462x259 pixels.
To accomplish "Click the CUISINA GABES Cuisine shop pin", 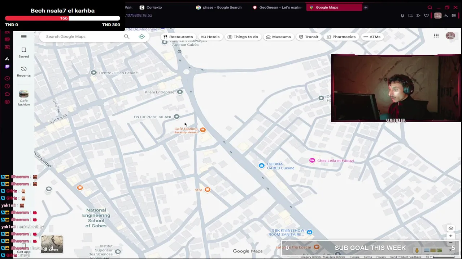I will [x=261, y=165].
